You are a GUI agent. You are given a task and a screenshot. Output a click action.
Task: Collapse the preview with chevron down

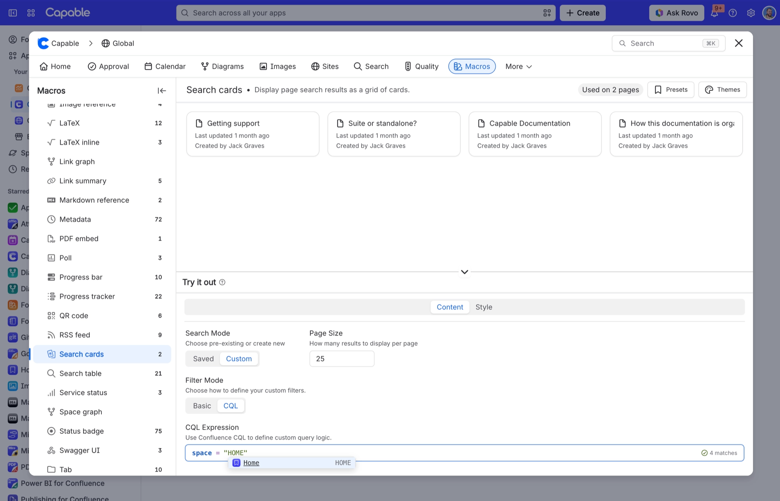coord(464,272)
